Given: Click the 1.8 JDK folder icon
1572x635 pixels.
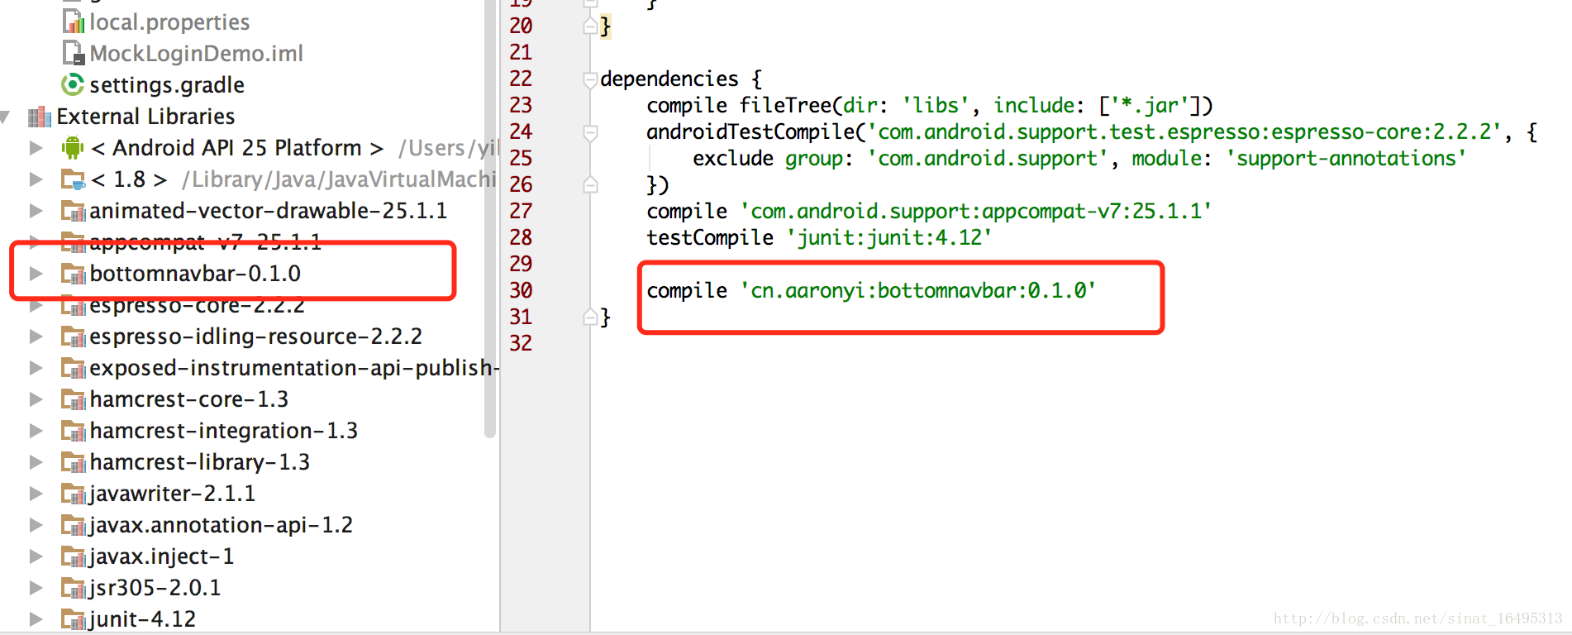Looking at the screenshot, I should coord(74,179).
